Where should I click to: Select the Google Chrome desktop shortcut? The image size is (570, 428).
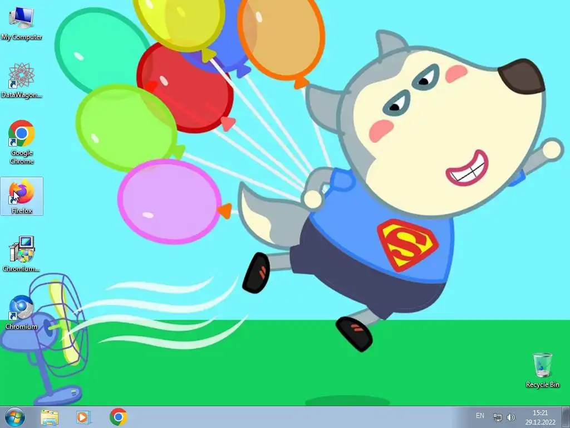(x=22, y=142)
